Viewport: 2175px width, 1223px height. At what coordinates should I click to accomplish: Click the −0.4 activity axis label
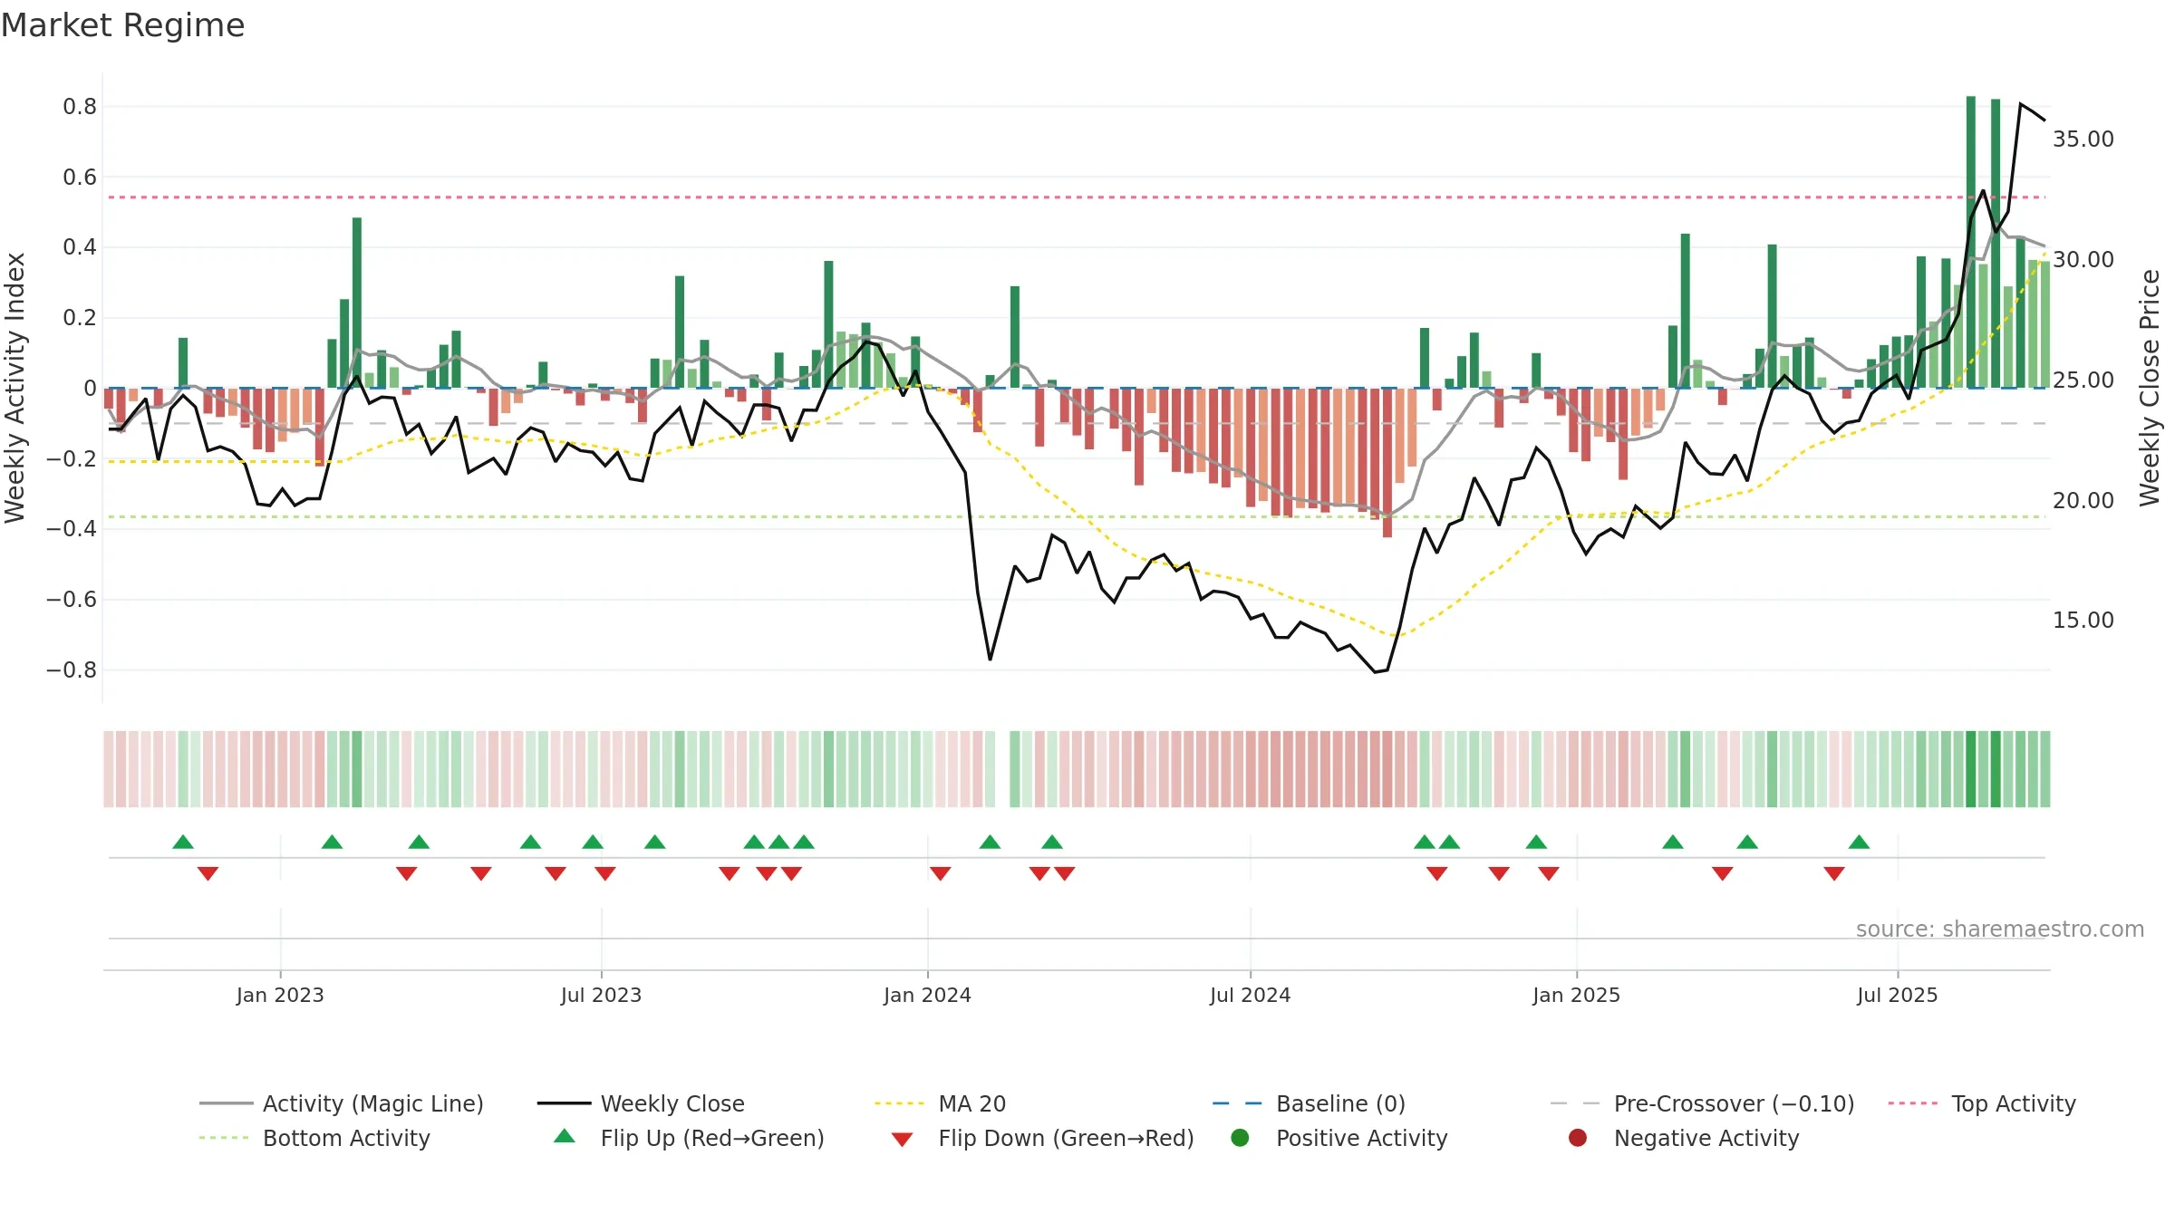point(72,529)
